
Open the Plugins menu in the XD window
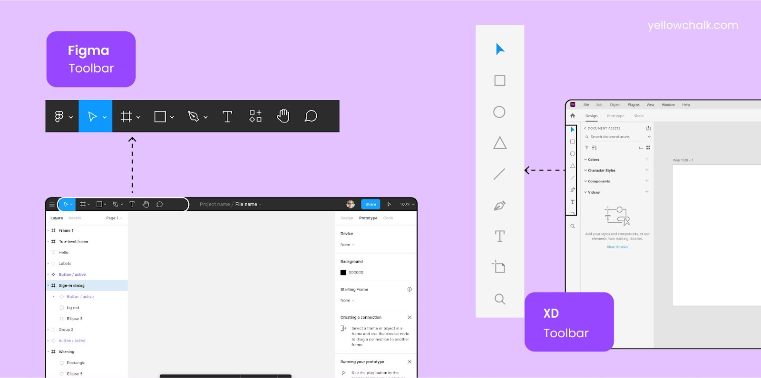coord(634,104)
